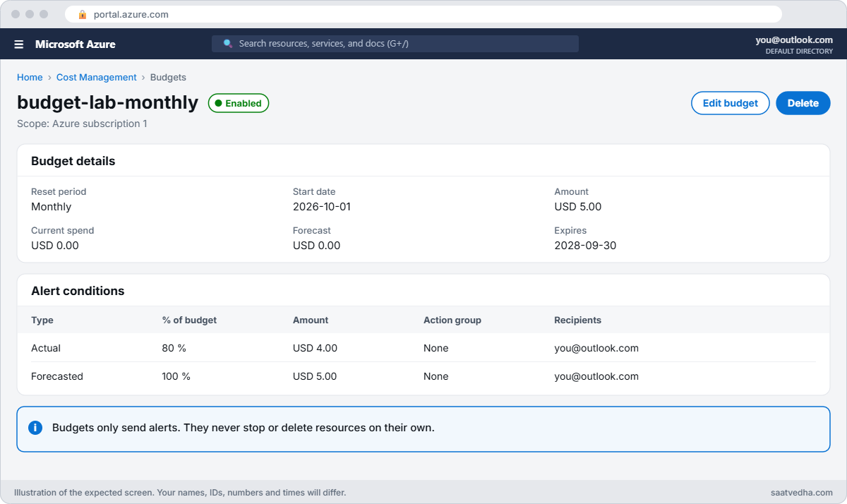
Task: Focus the Search resources input field
Action: coord(395,44)
